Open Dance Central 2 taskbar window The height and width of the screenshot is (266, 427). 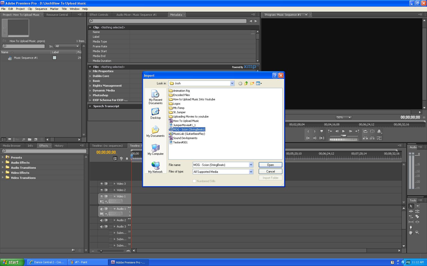point(47,262)
